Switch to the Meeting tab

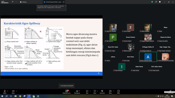(23, 2)
